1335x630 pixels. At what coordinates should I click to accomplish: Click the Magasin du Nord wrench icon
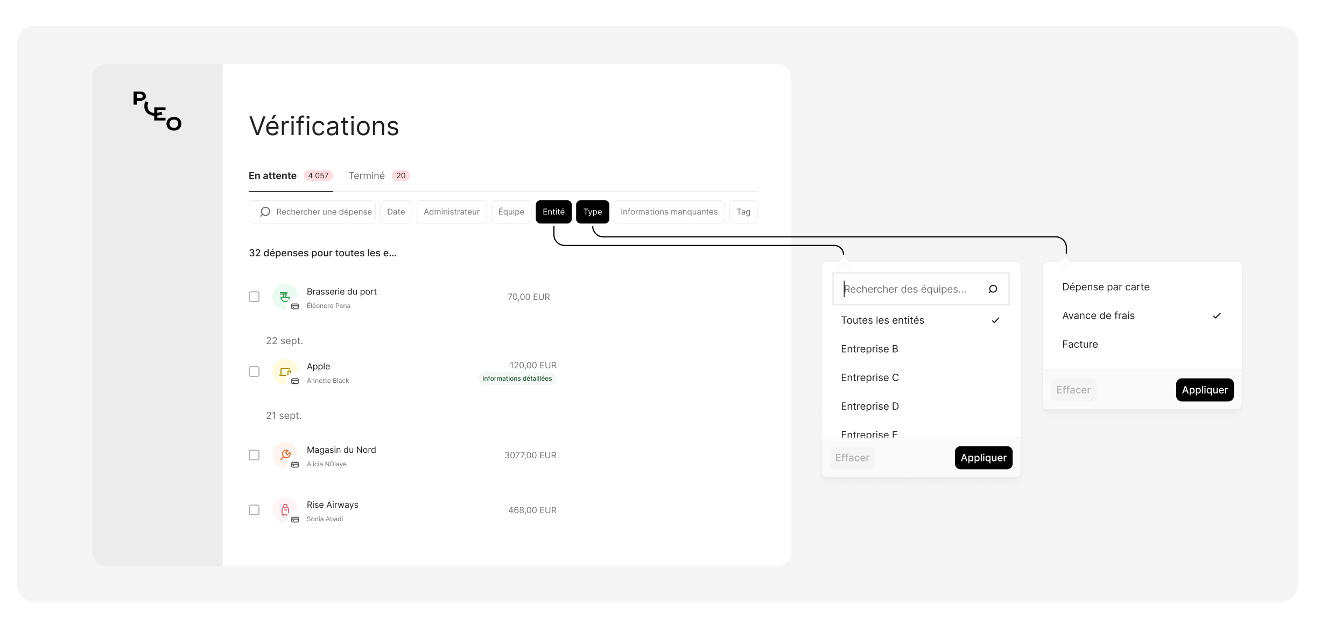tap(285, 455)
